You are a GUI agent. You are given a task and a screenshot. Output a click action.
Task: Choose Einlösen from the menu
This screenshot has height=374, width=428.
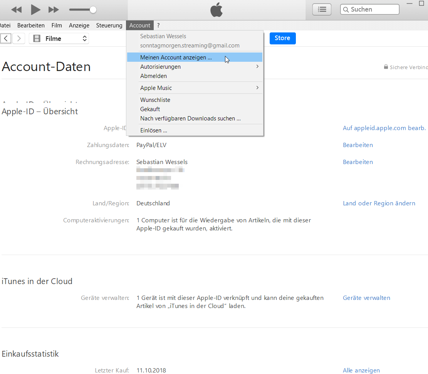[195, 130]
